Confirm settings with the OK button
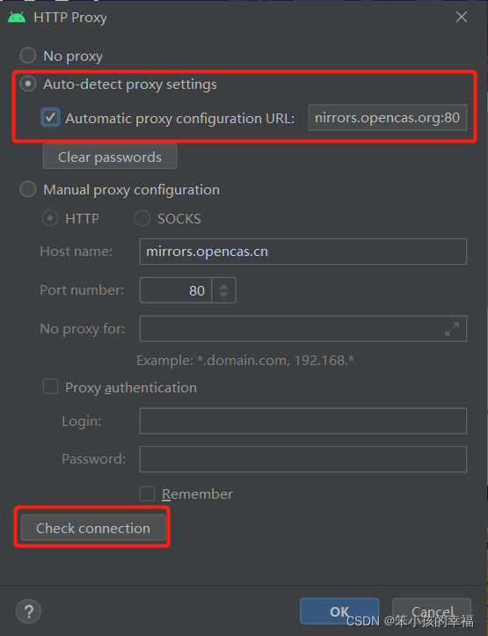The image size is (488, 636). coord(339,611)
